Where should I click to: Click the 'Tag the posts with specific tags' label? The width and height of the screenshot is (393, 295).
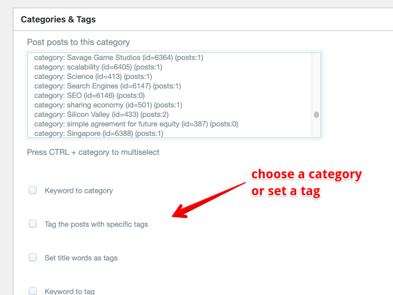click(x=96, y=224)
